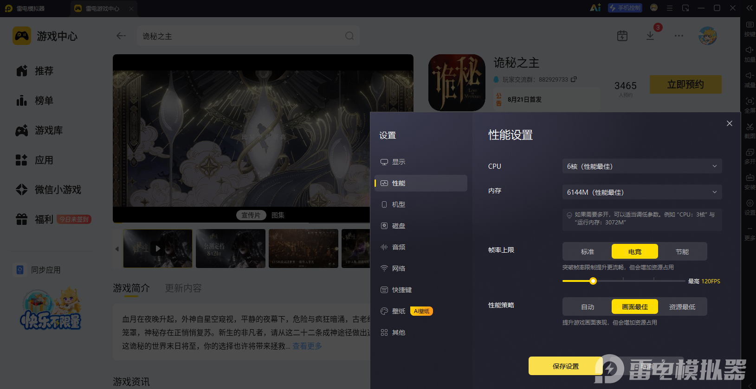756x389 pixels.
Task: Select 电竞 frame rate limit
Action: tap(635, 251)
